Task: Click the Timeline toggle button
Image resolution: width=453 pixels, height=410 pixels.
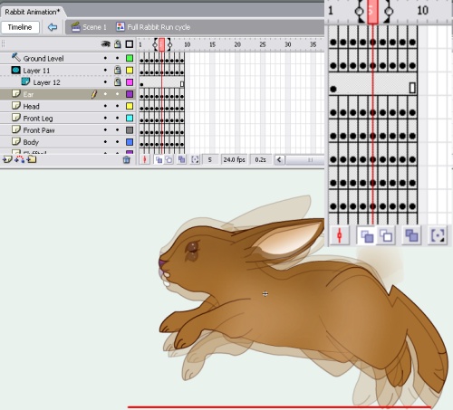Action: point(20,27)
